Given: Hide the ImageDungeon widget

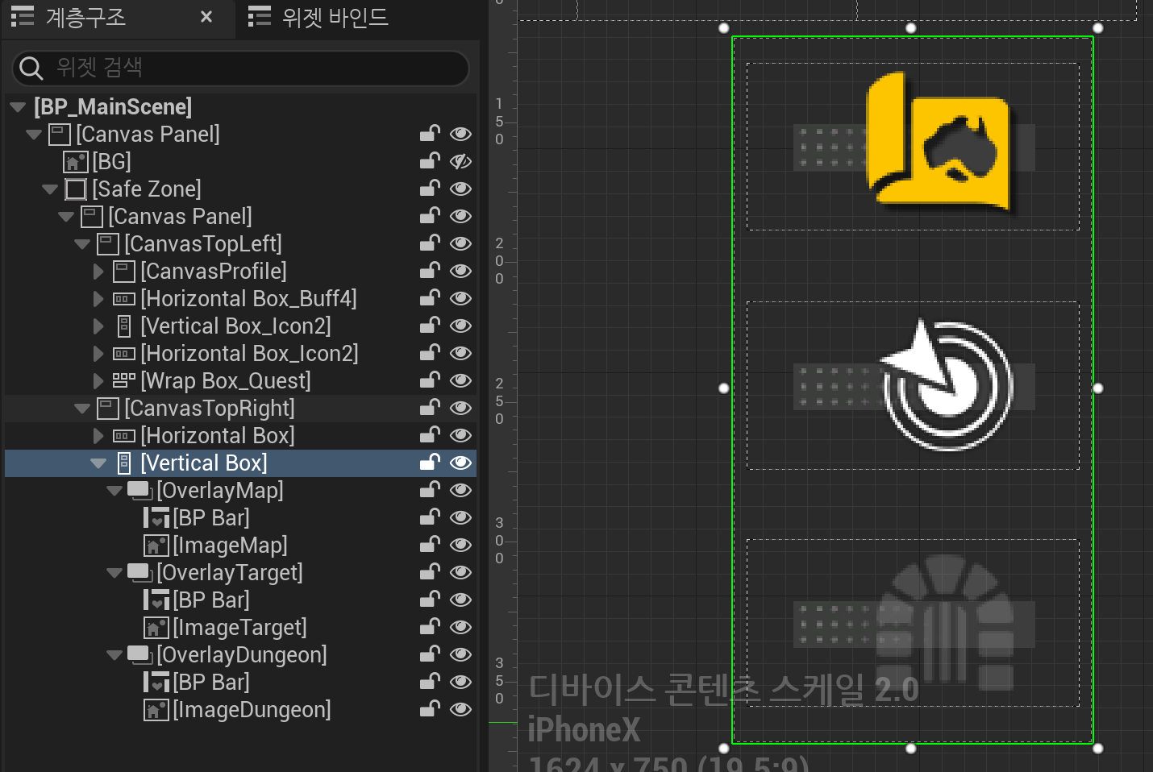Looking at the screenshot, I should coord(460,710).
